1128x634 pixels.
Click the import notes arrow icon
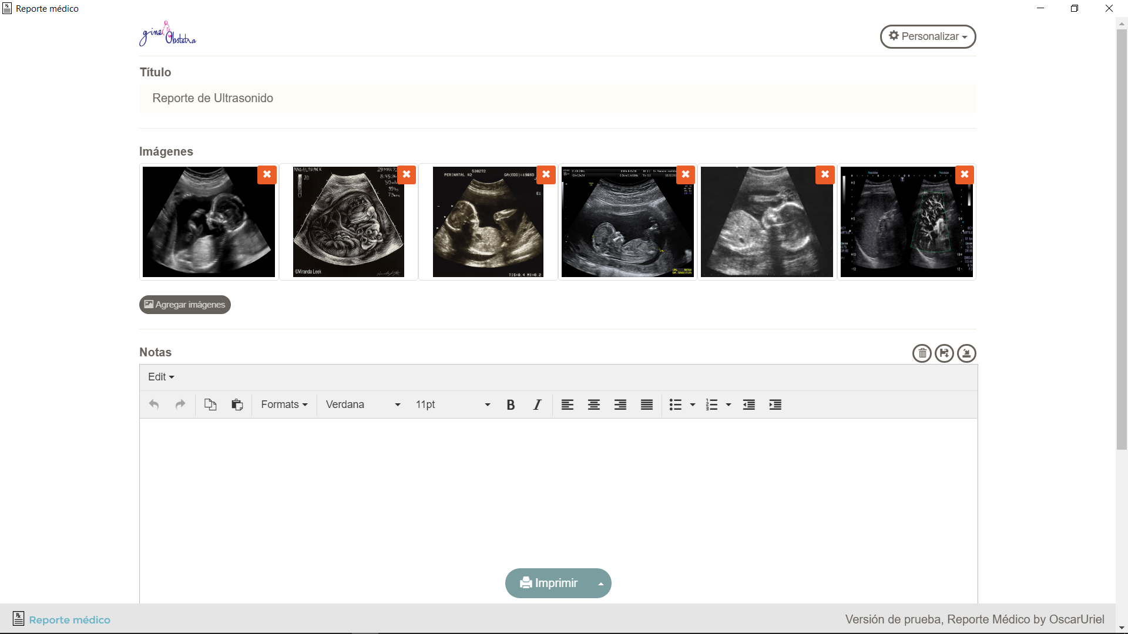click(x=966, y=353)
